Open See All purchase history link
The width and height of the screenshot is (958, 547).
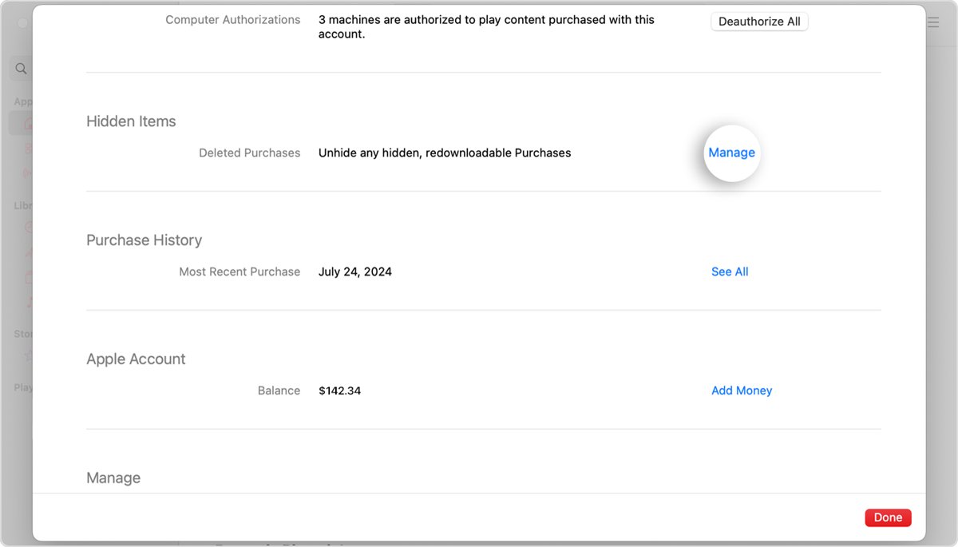coord(730,272)
